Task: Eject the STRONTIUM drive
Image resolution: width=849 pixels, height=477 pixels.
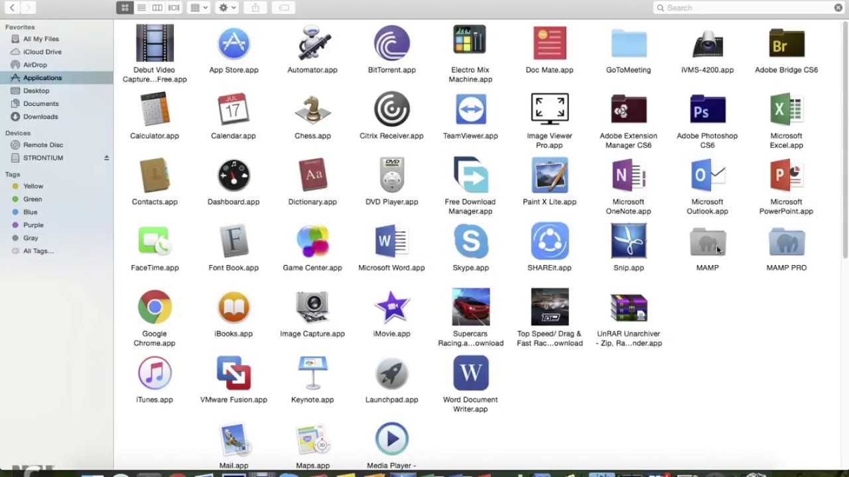Action: (x=106, y=158)
